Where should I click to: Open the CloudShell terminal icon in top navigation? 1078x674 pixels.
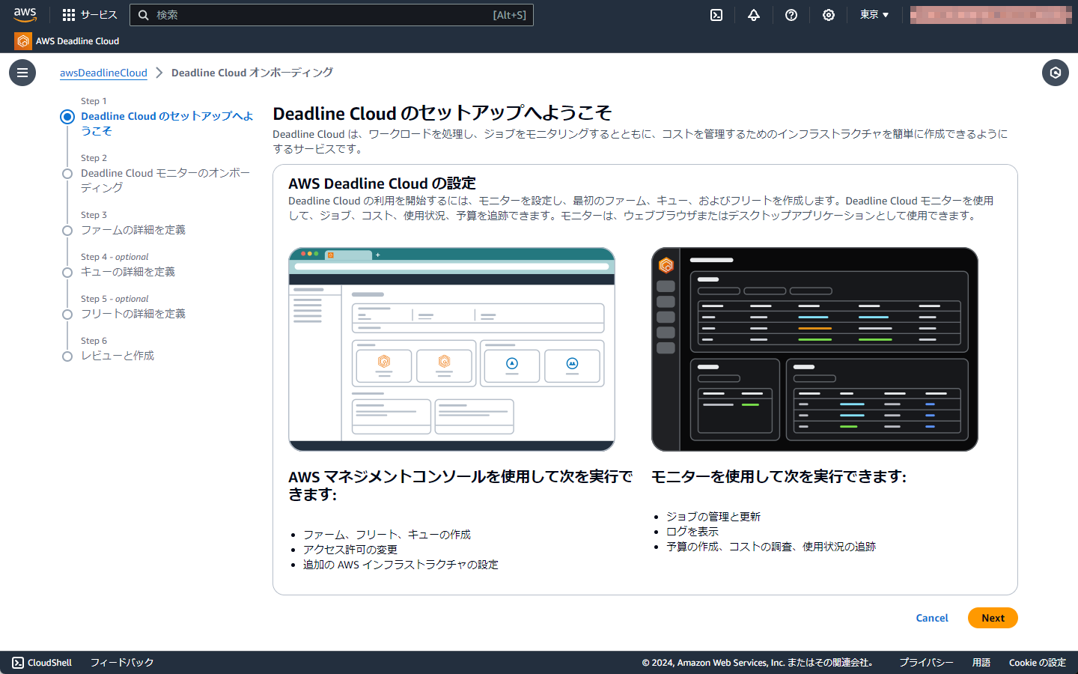point(716,14)
